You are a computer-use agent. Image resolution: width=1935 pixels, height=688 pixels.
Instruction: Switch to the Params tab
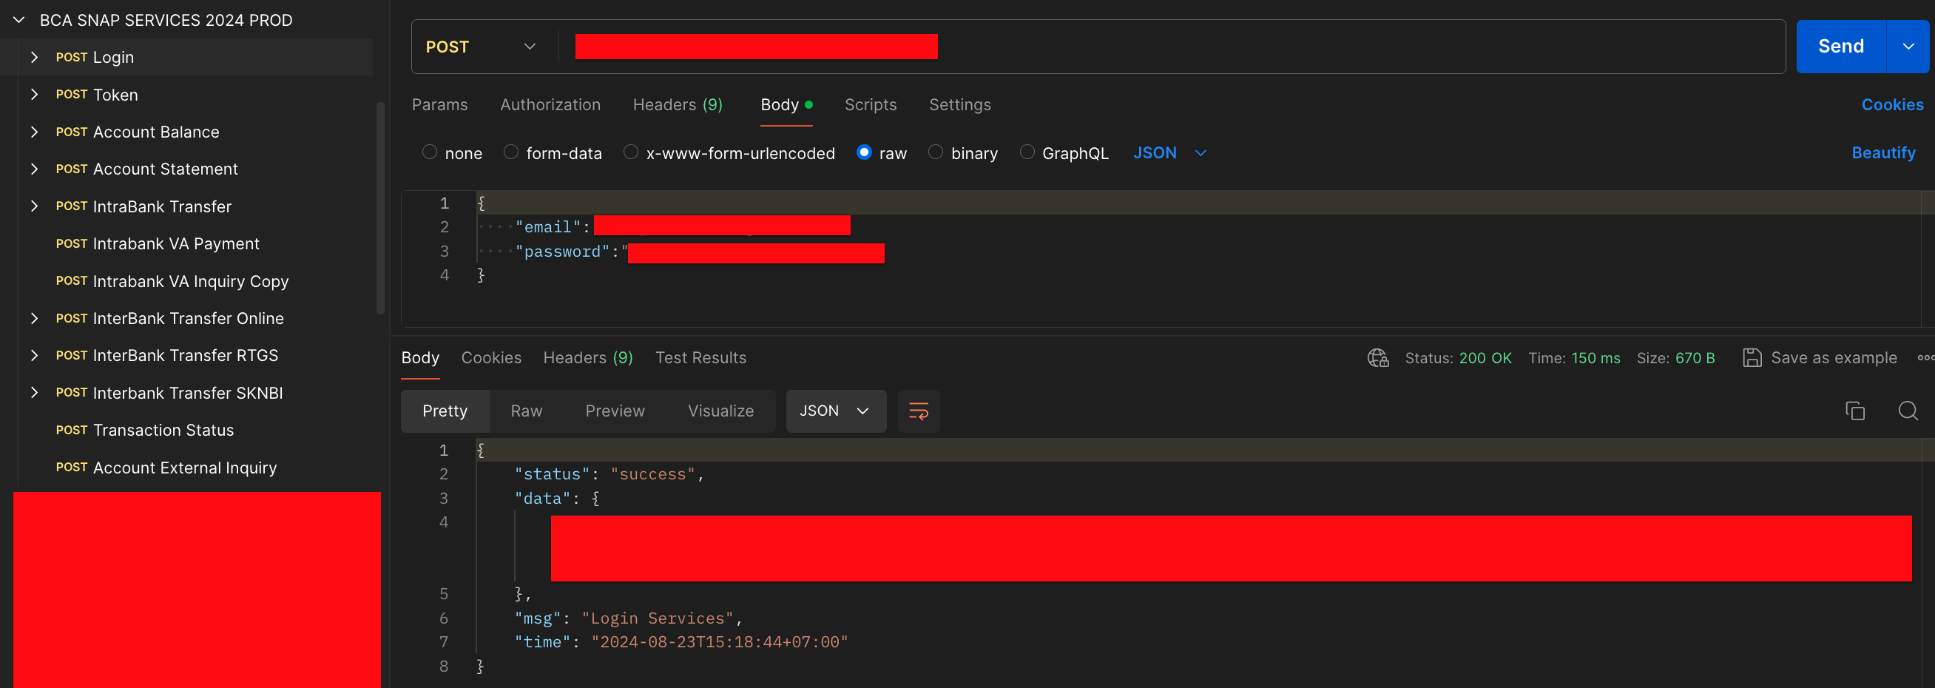tap(439, 104)
